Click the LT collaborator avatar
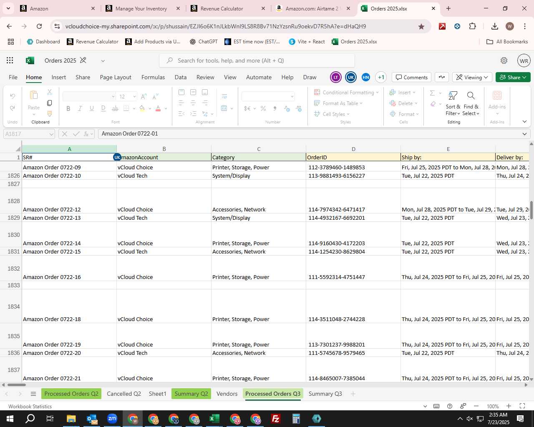This screenshot has height=427, width=534. coord(336,77)
